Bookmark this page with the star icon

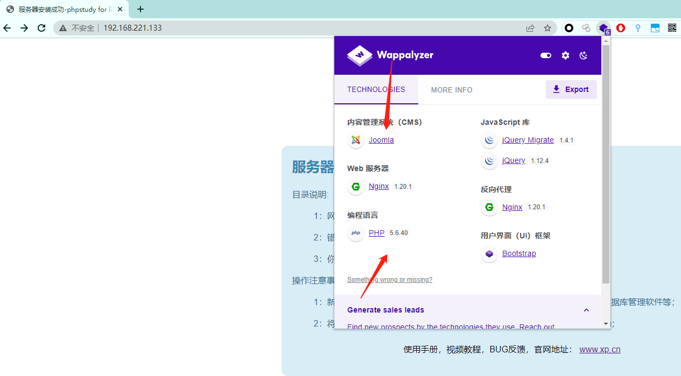547,28
